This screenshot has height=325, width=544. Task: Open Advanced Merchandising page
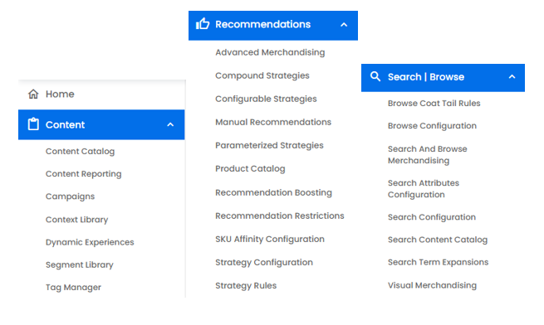(270, 52)
